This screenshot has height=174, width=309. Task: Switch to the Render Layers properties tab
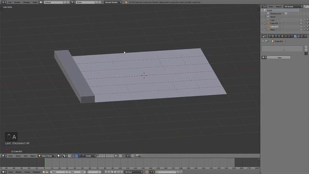click(x=273, y=36)
